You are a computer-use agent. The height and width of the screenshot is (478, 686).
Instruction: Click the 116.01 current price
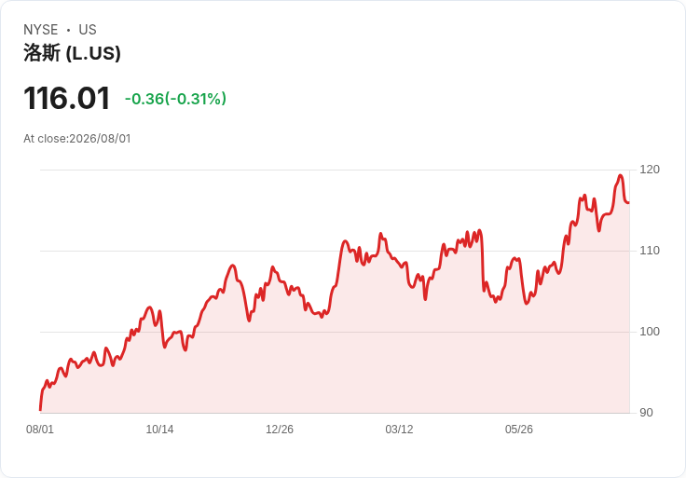click(x=66, y=98)
